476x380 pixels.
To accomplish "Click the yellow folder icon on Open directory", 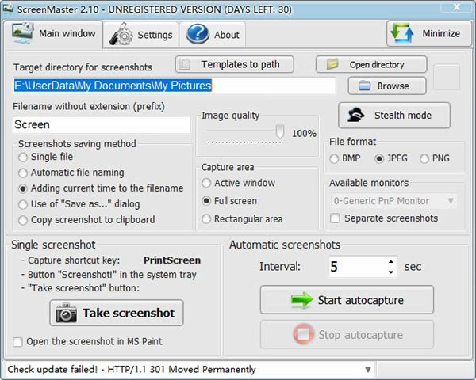I will [332, 64].
